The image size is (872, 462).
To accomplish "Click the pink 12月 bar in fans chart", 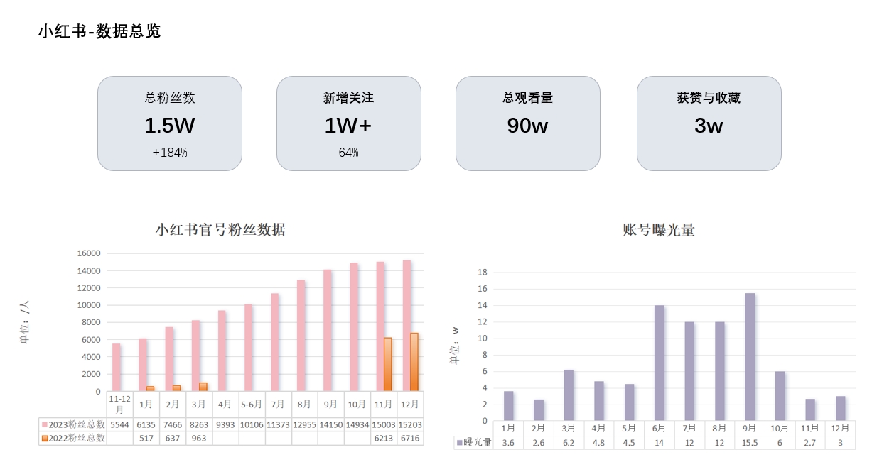I will tap(407, 326).
